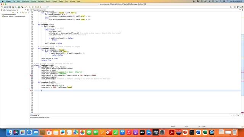Image resolution: width=244 pixels, height=137 pixels.
Task: Expand the python library tree node
Action: 1,16
